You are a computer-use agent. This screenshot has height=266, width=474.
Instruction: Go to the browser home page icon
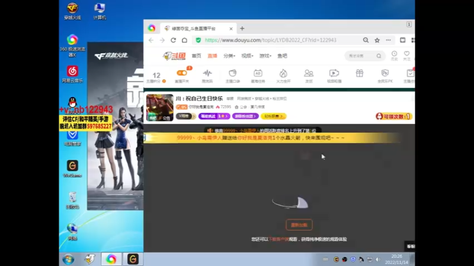click(x=184, y=40)
